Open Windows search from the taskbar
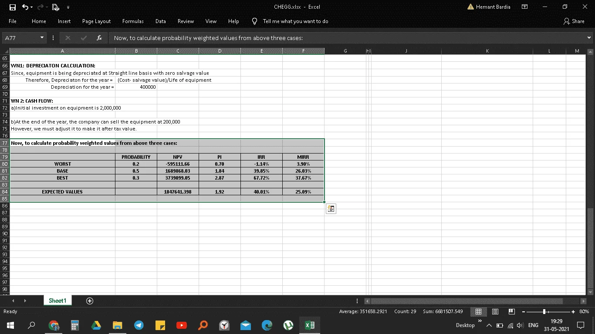Image resolution: width=595 pixels, height=334 pixels. pyautogui.click(x=31, y=325)
